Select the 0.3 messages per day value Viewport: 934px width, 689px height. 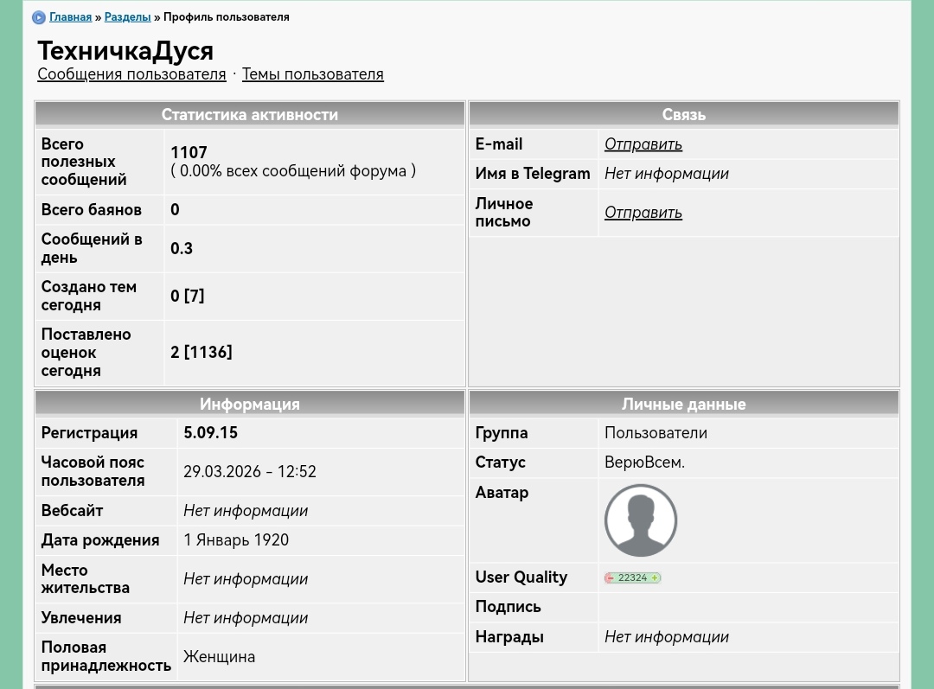click(182, 248)
